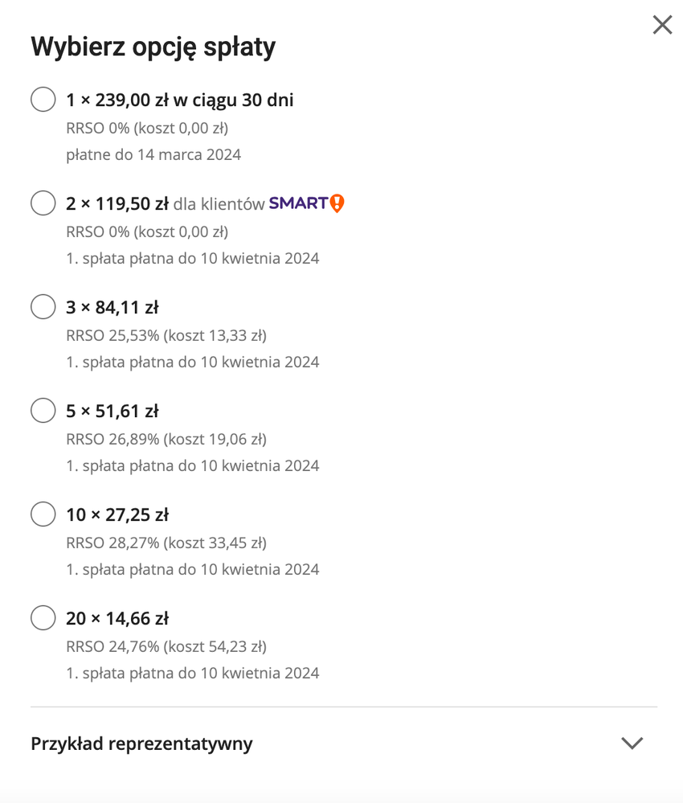Click the Smart! logo badge
The width and height of the screenshot is (683, 803).
[306, 203]
